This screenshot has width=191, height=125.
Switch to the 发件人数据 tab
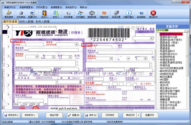tap(42, 21)
